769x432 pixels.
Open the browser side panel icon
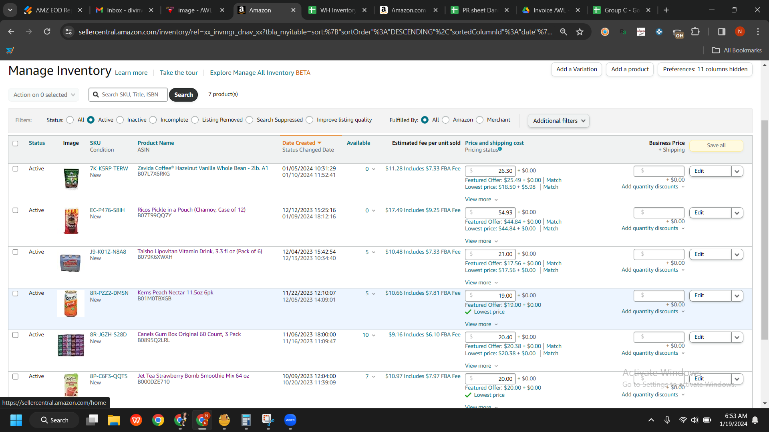pos(722,32)
